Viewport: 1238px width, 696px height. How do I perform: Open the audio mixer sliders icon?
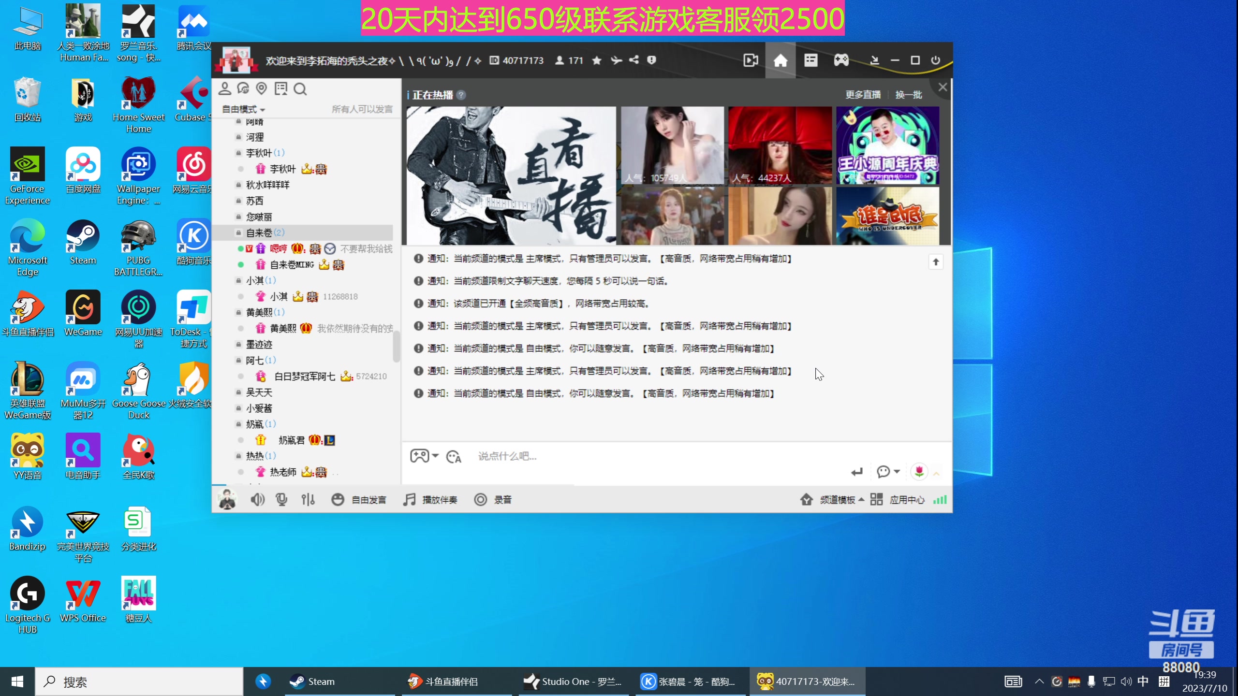coord(308,499)
